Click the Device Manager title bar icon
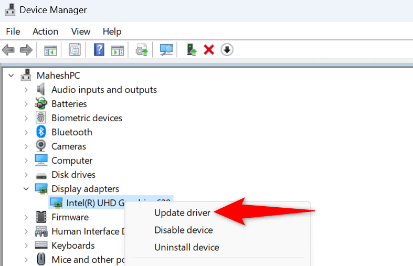The image size is (413, 266). coord(10,10)
